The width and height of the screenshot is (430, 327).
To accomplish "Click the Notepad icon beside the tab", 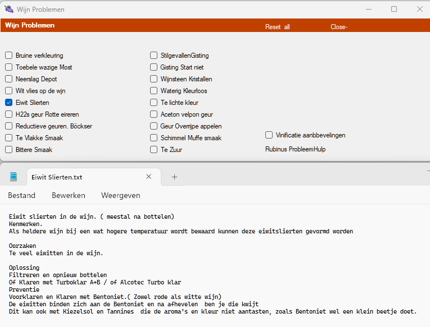I will point(13,177).
